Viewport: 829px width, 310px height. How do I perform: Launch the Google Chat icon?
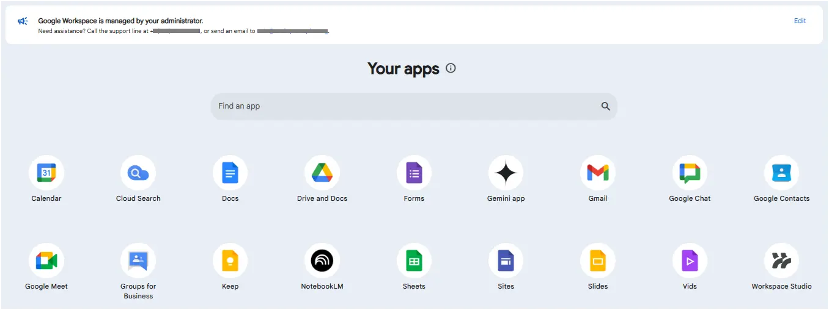coord(690,173)
